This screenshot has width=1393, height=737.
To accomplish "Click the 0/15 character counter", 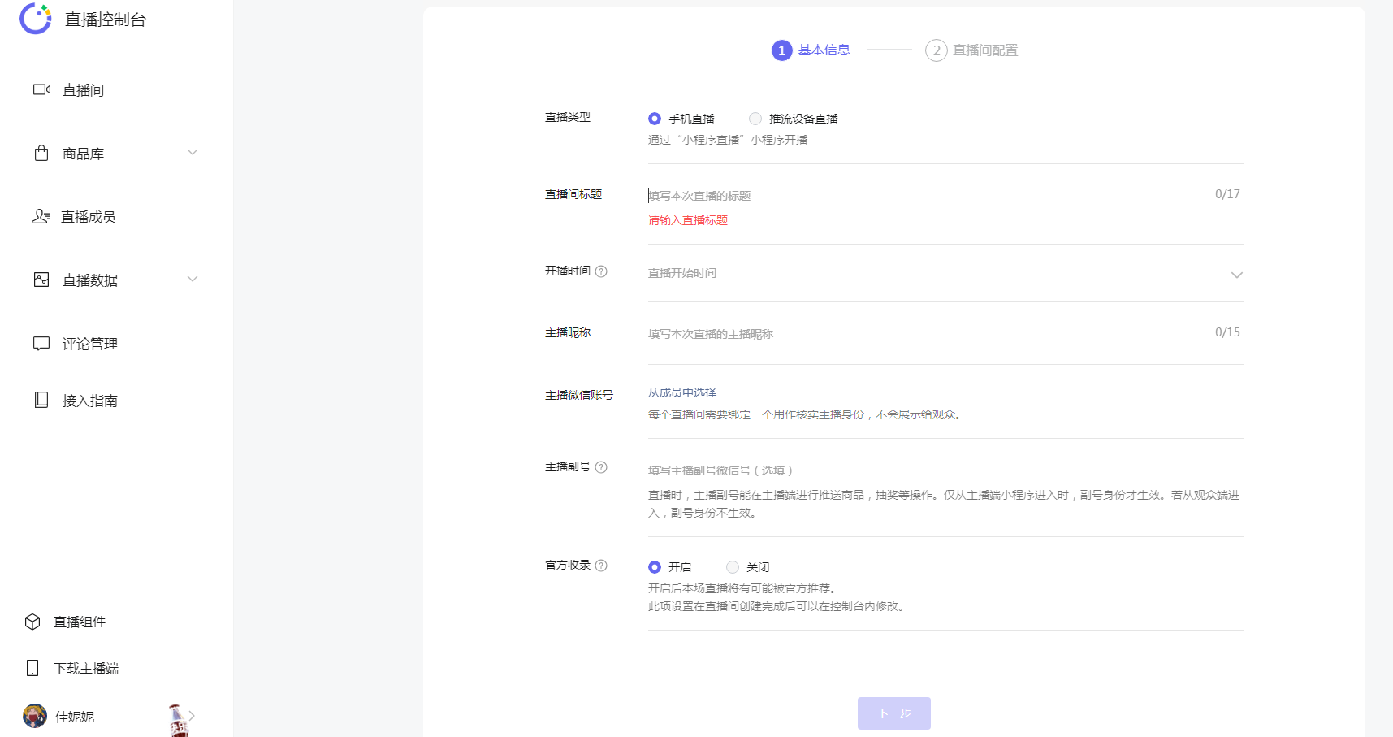I will (1227, 332).
